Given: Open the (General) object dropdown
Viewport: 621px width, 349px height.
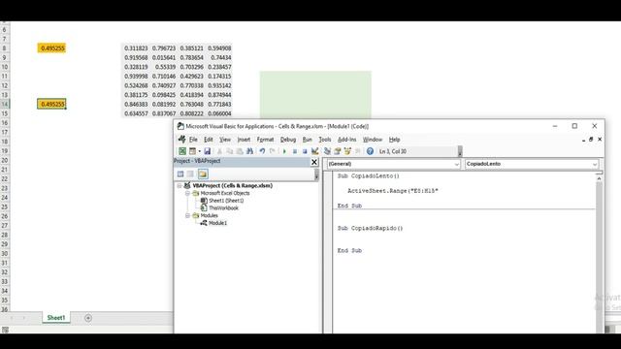Looking at the screenshot, I should tap(456, 164).
